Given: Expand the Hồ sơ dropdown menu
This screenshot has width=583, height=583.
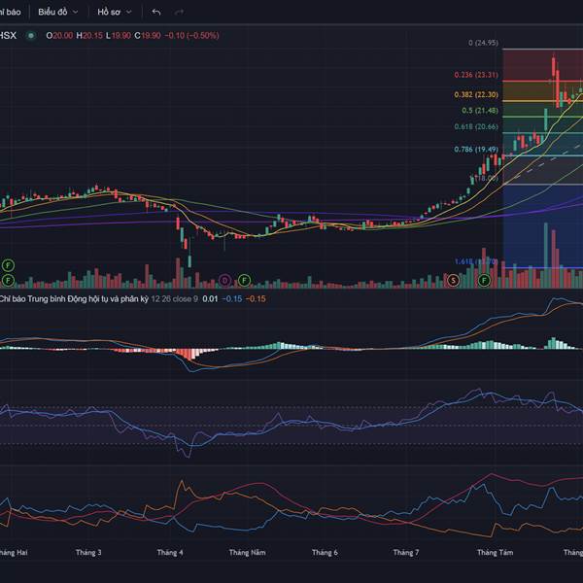Looking at the screenshot, I should pyautogui.click(x=114, y=12).
